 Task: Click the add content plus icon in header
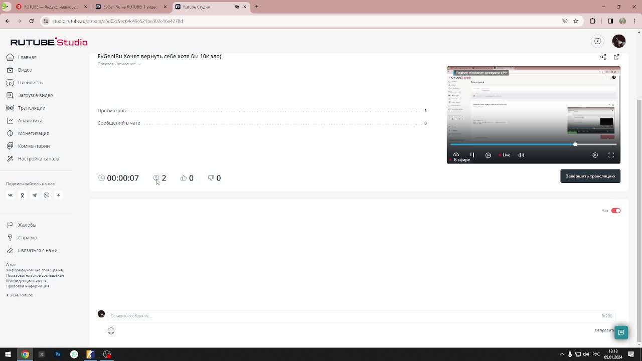pyautogui.click(x=597, y=41)
